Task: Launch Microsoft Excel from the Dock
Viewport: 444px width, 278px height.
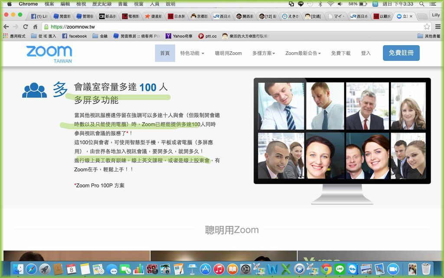Action: click(x=286, y=268)
